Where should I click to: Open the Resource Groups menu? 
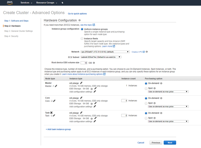[47, 3]
